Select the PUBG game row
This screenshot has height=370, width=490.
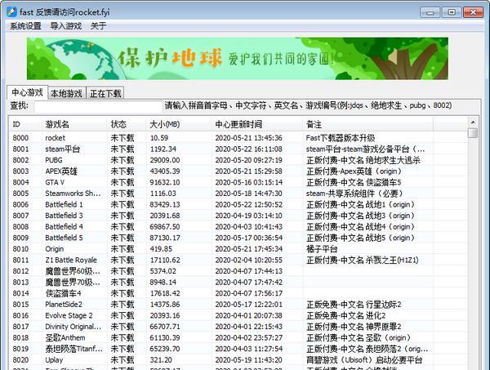pyautogui.click(x=238, y=160)
